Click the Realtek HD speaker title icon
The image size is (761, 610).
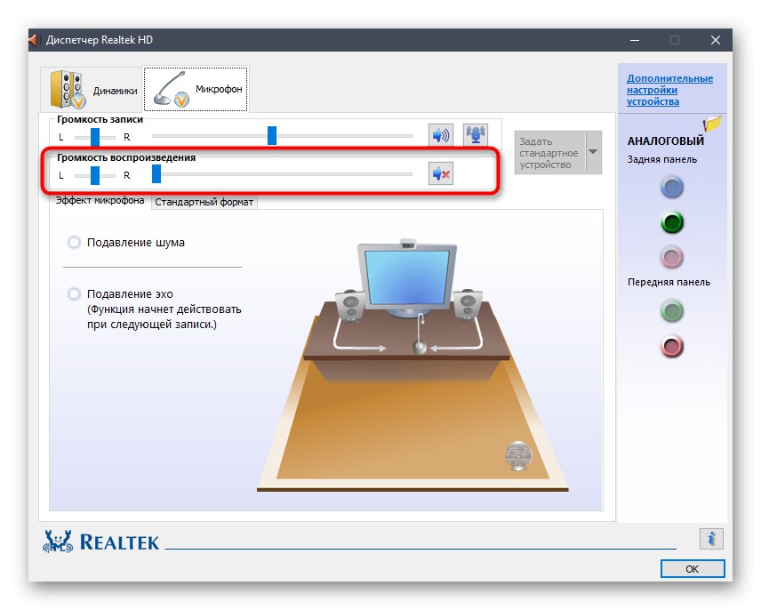click(x=33, y=40)
